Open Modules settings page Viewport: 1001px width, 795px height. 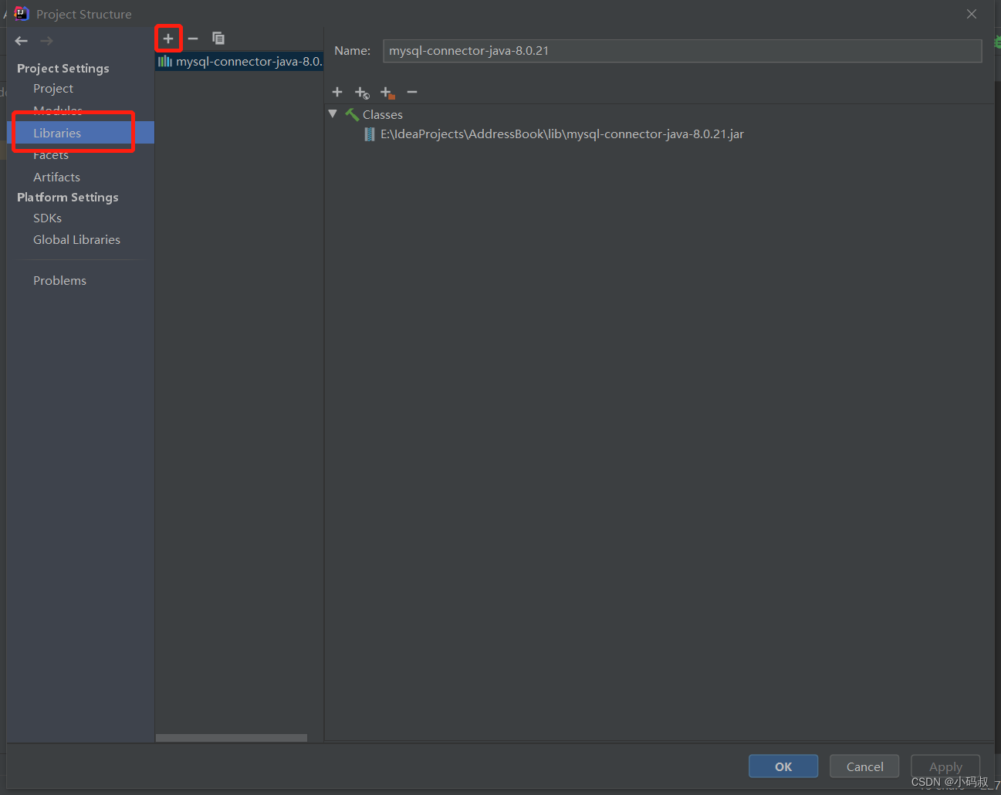[x=58, y=110]
